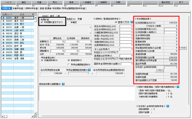The width and height of the screenshot is (192, 119).
Task: Select employee 000203 田中 慎 row
Action: [x=17, y=46]
